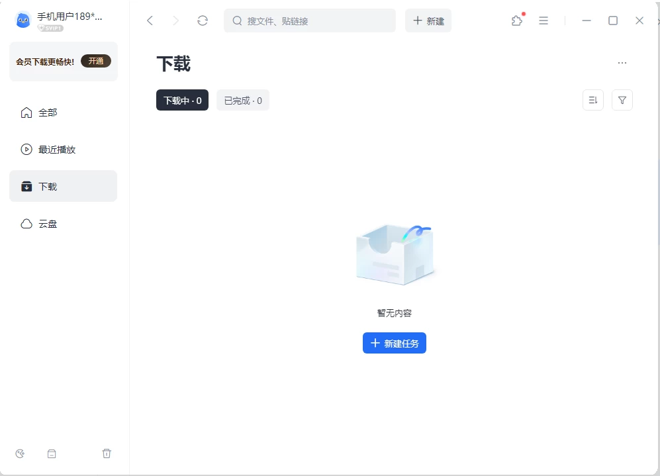Select the 下载中 tab
Viewport: 660px width, 476px height.
pyautogui.click(x=182, y=100)
